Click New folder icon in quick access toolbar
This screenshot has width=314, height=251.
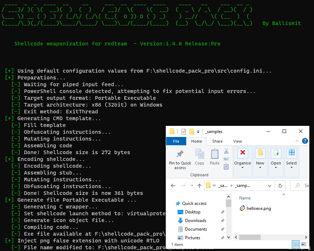point(192,132)
